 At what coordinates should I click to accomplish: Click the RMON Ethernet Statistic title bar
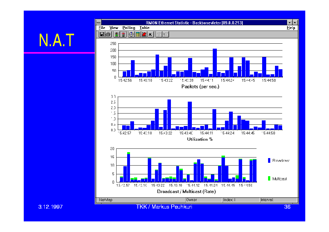[x=194, y=23]
